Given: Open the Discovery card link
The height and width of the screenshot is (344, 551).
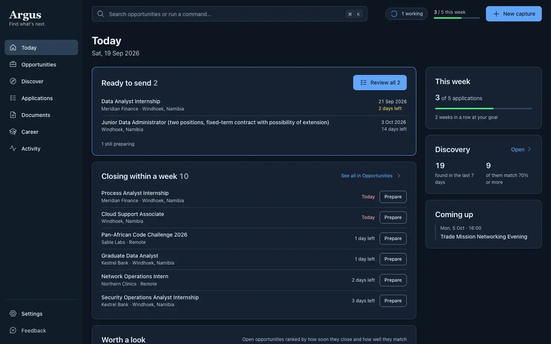Looking at the screenshot, I should tap(521, 149).
